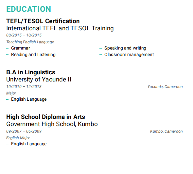Click University of Yaounde II text
Screen dimensions: 193x174
click(39, 80)
